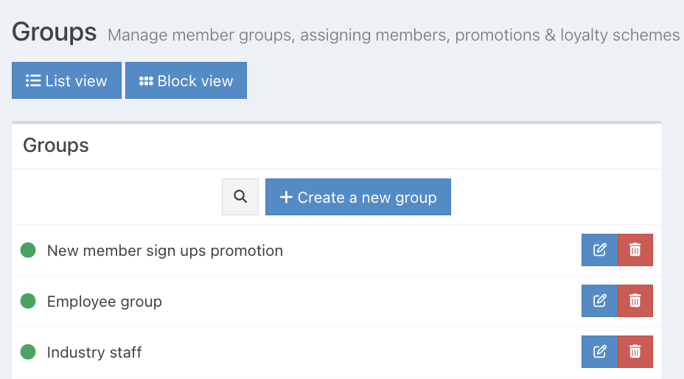Viewport: 684px width, 379px height.
Task: Click the list icon in List view button
Action: (x=33, y=80)
